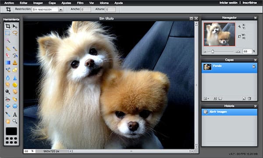Click the Ancho width input field
This screenshot has width=263, height=158.
tap(86, 9)
